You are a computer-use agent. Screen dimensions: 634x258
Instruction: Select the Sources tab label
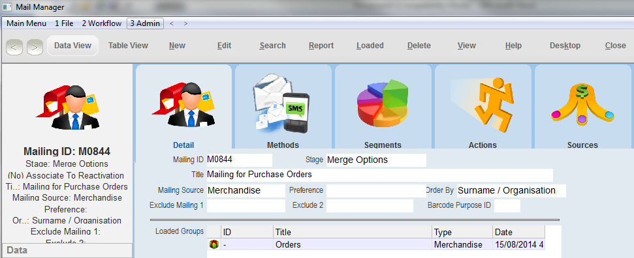click(582, 145)
